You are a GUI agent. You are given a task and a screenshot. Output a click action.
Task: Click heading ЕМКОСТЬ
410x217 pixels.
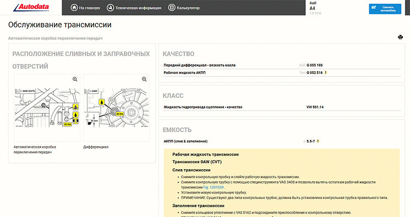click(x=177, y=130)
